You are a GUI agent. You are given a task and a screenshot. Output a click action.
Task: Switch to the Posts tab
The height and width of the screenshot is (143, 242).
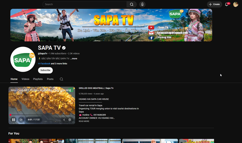coord(50,79)
